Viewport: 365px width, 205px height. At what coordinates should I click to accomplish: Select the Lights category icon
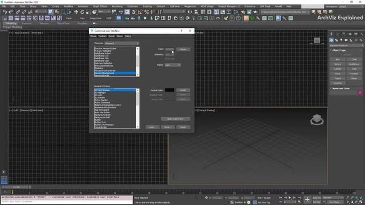tap(341, 40)
